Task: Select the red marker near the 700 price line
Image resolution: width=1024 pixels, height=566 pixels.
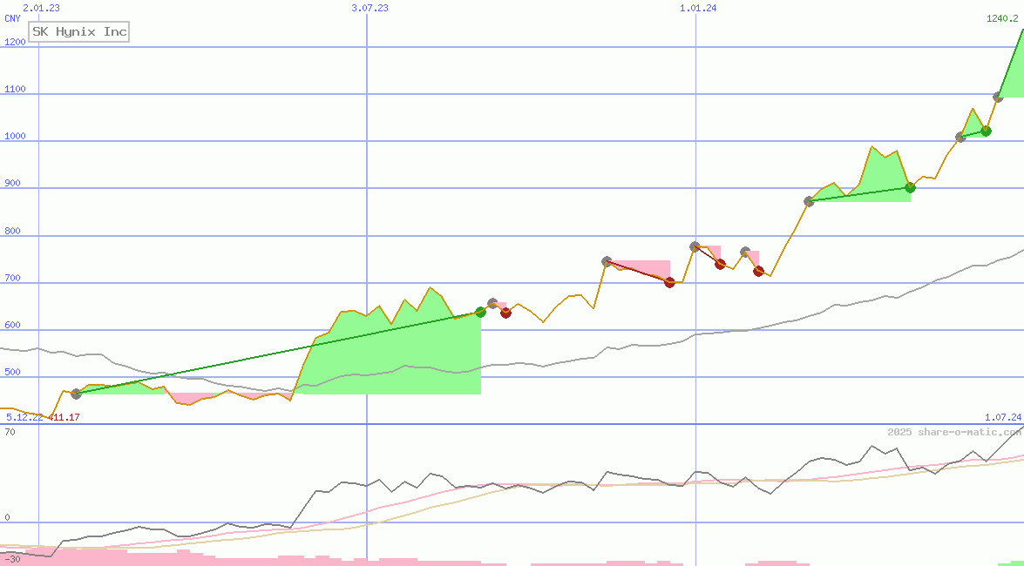Action: coord(669,281)
